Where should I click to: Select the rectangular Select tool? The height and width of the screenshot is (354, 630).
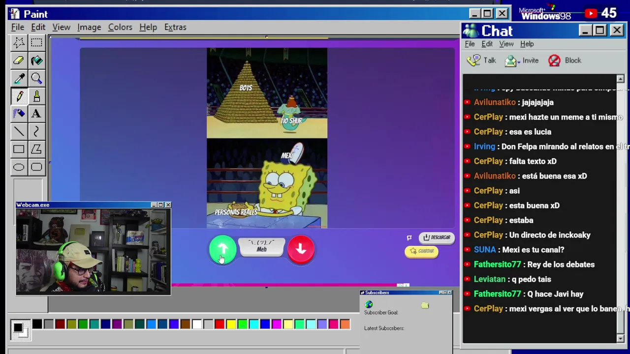point(36,43)
